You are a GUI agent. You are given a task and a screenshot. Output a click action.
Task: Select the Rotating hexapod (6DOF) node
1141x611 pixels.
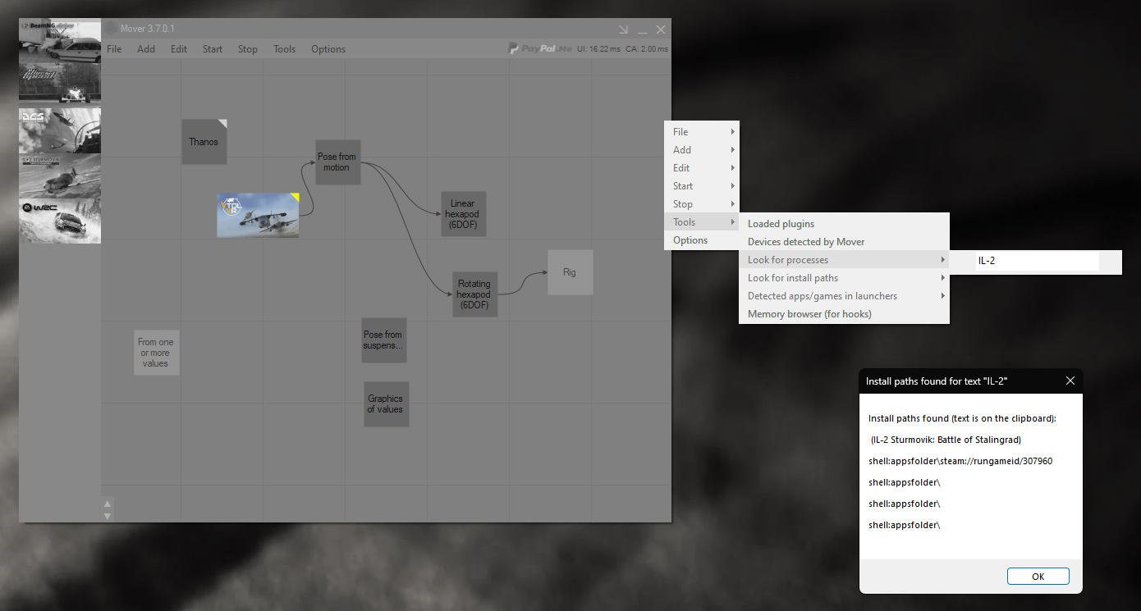475,294
